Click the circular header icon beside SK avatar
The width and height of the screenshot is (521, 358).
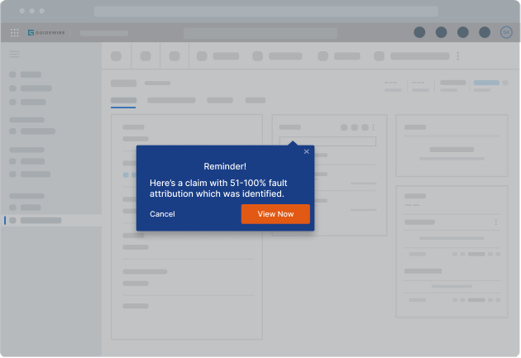tap(485, 32)
